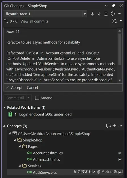Collapse the Pages folder node
The width and height of the screenshot is (127, 178).
[x=20, y=146]
